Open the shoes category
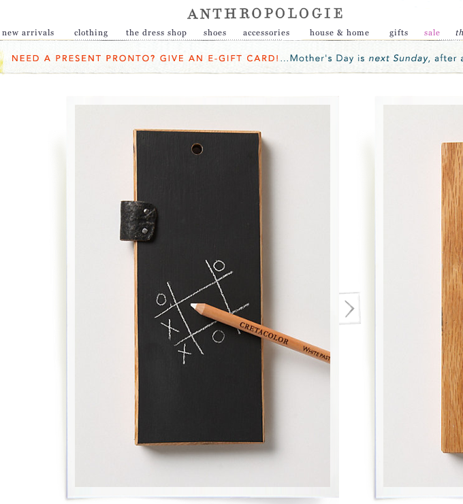Image resolution: width=463 pixels, height=504 pixels. [x=215, y=33]
